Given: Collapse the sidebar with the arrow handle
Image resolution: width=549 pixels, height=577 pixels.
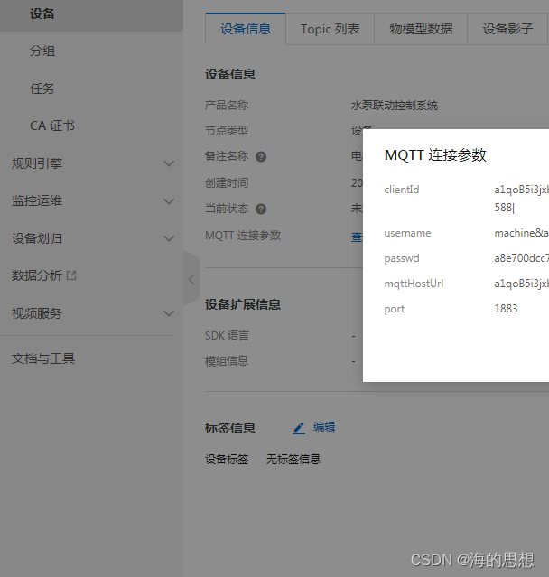Looking at the screenshot, I should coord(191,279).
